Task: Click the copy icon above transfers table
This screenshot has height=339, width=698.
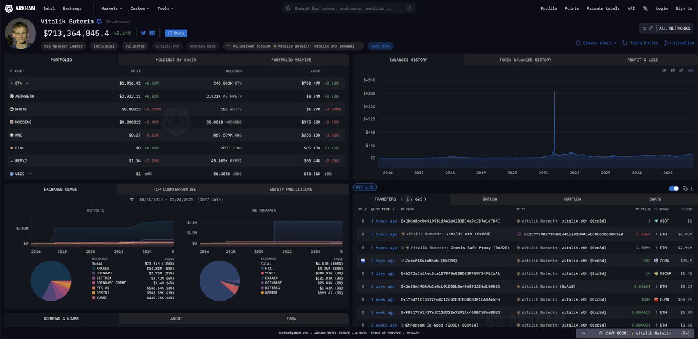Action: click(x=685, y=188)
